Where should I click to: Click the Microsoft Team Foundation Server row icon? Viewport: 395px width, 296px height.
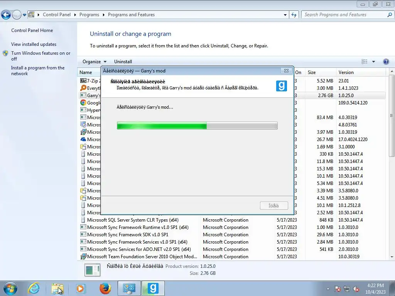[83, 256]
